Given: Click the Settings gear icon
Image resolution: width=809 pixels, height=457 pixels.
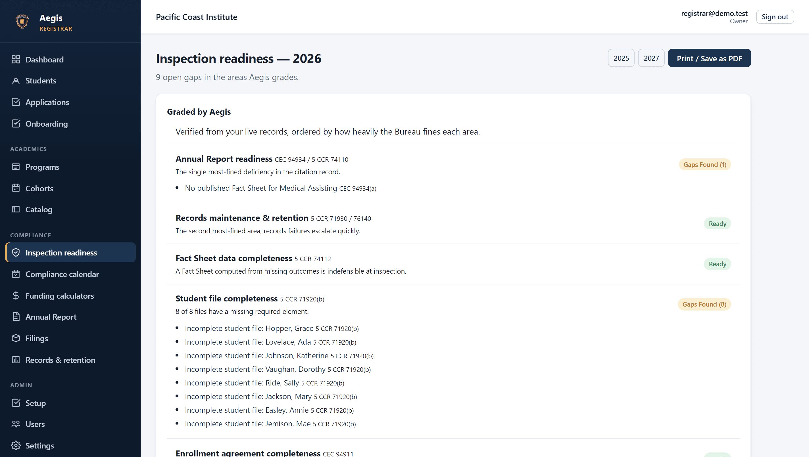Looking at the screenshot, I should 16,445.
